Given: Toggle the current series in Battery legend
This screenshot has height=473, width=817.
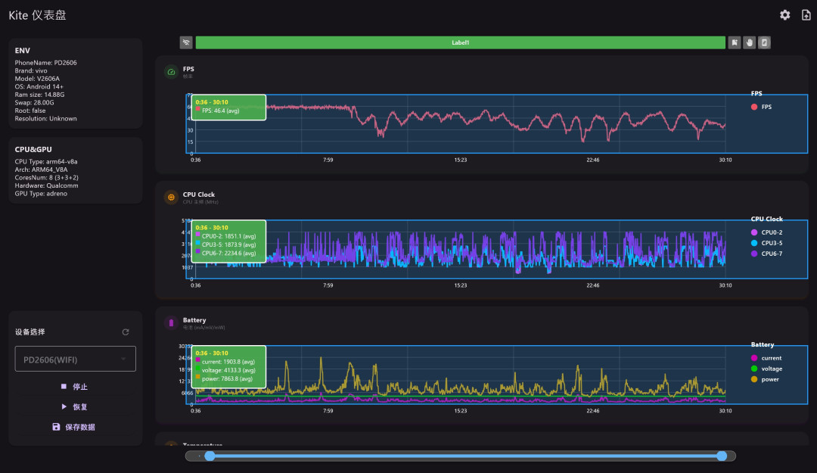Looking at the screenshot, I should click(x=766, y=358).
